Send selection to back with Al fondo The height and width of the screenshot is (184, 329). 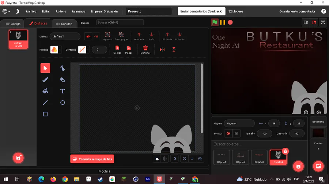pyautogui.click(x=179, y=36)
